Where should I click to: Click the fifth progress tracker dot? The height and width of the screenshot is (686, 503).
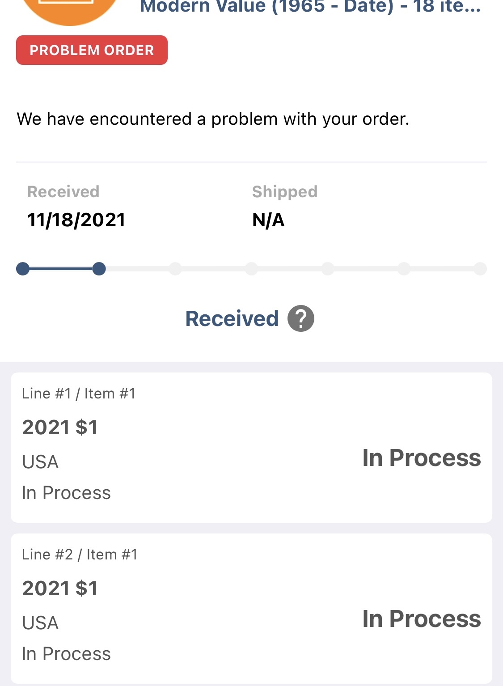pos(328,269)
